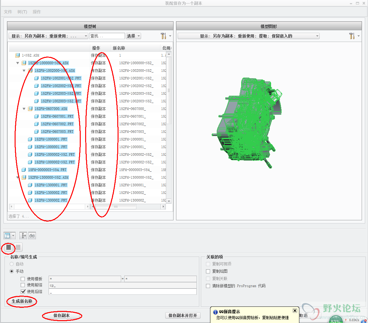Open the model tree settings hammer icon
Viewport: 368px width, 323px height.
click(163, 36)
